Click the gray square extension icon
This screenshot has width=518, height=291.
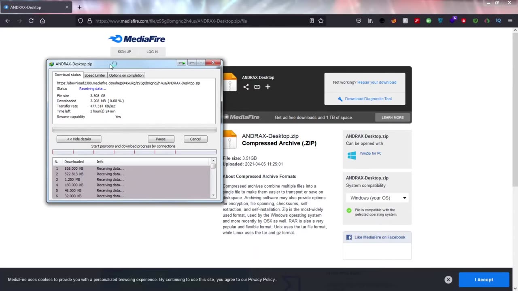(x=405, y=21)
